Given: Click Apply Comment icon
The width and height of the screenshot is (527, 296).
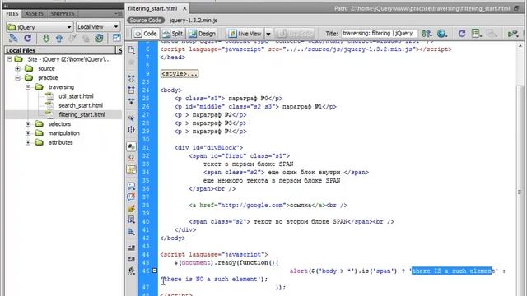Looking at the screenshot, I should pyautogui.click(x=132, y=186).
